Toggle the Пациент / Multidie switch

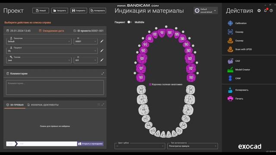[129, 22]
